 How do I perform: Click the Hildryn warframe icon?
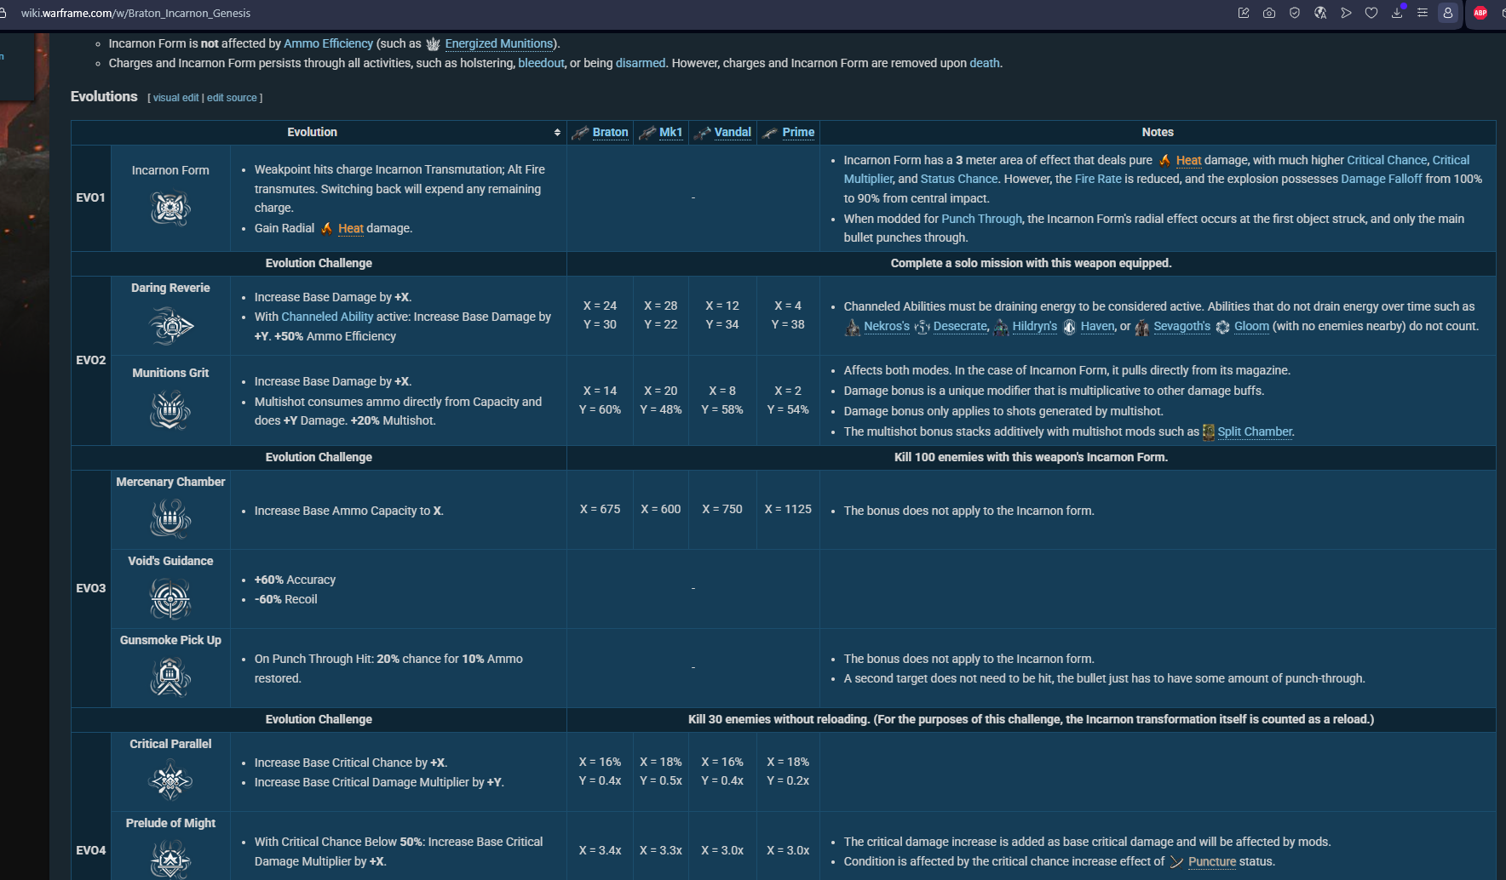point(1001,327)
